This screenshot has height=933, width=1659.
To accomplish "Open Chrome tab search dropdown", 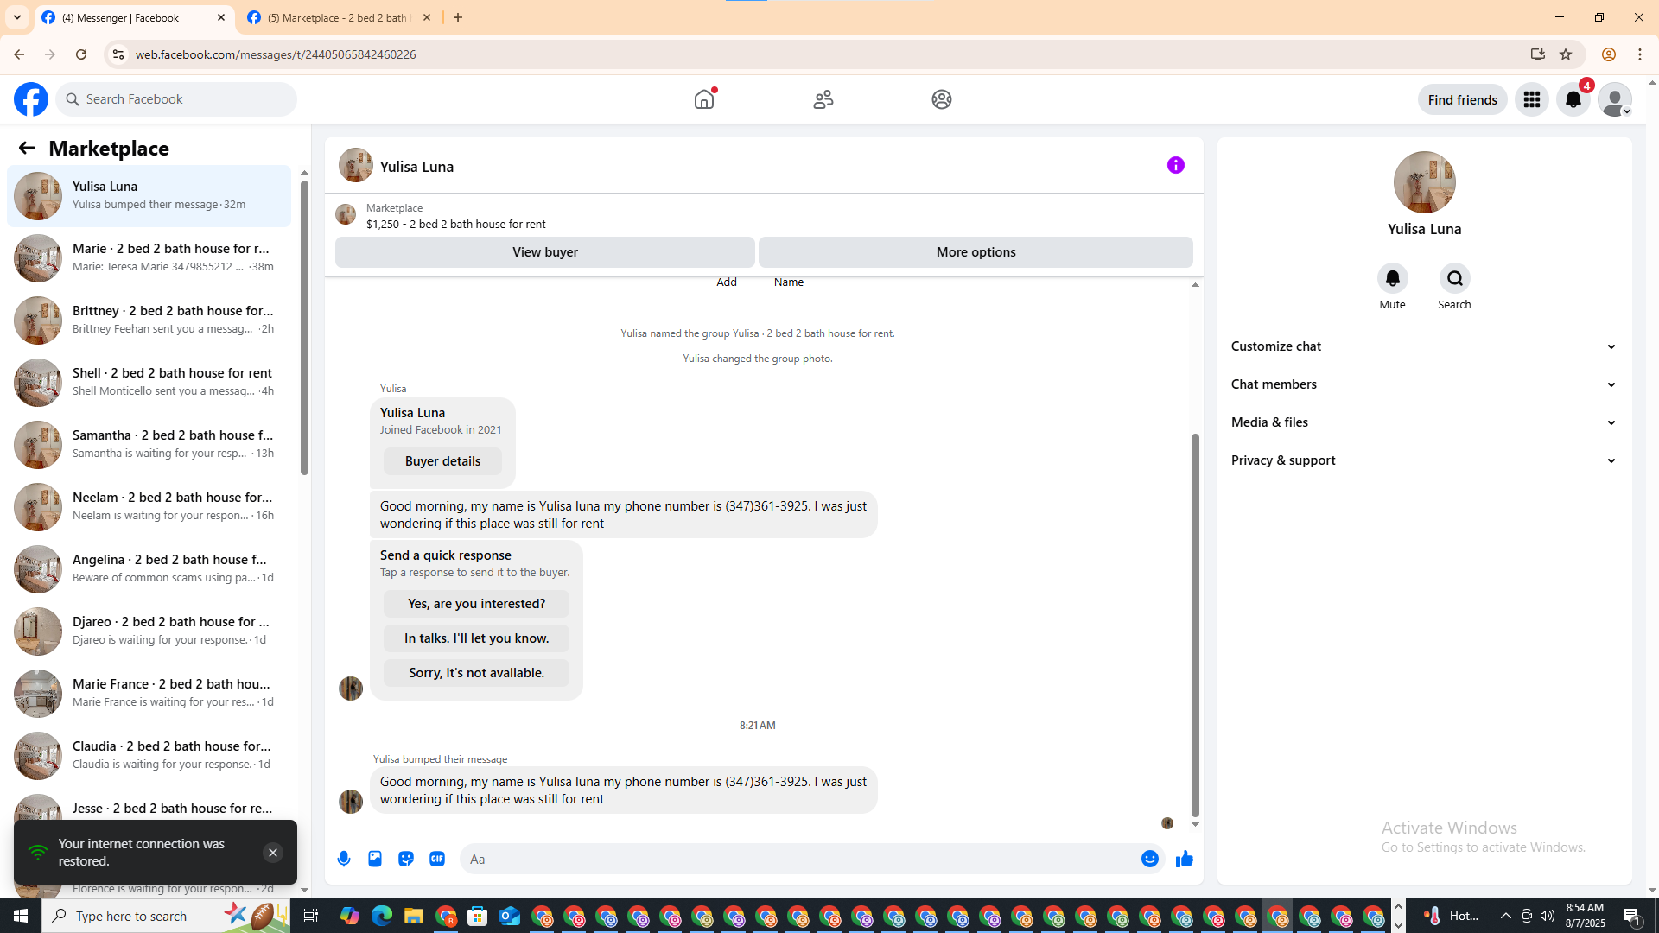I will point(17,17).
